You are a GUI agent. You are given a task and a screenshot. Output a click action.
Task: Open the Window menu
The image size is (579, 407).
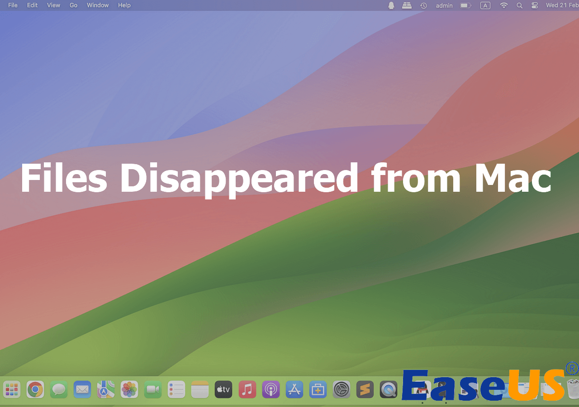97,5
